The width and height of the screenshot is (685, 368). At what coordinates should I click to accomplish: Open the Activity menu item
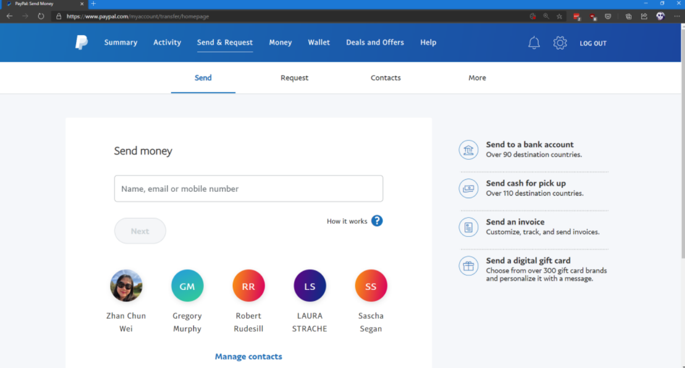click(167, 42)
